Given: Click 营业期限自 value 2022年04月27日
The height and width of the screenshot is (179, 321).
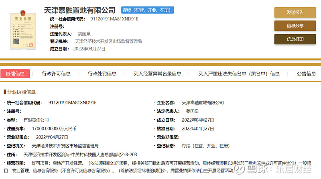Looking at the screenshot, I should [x=52, y=137].
